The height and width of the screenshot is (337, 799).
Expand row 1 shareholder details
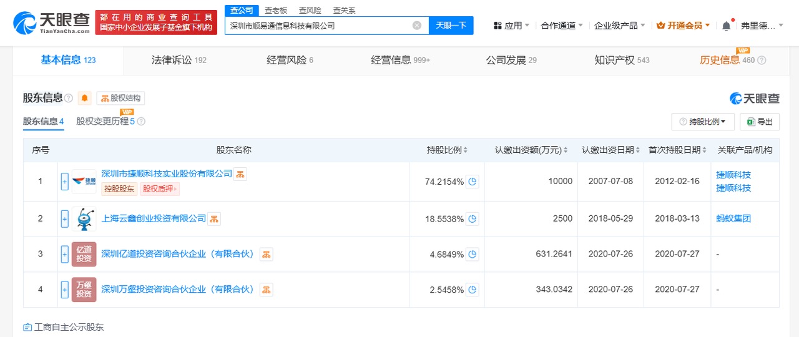tap(64, 182)
